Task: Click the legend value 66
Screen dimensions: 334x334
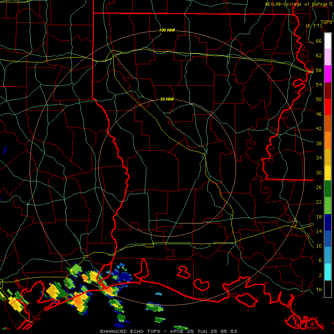Action: tap(319, 41)
